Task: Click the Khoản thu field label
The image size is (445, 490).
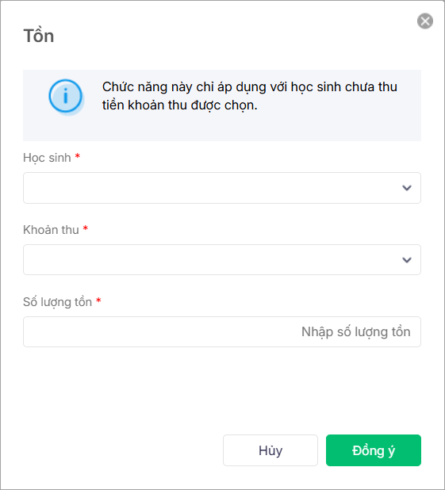Action: point(51,230)
